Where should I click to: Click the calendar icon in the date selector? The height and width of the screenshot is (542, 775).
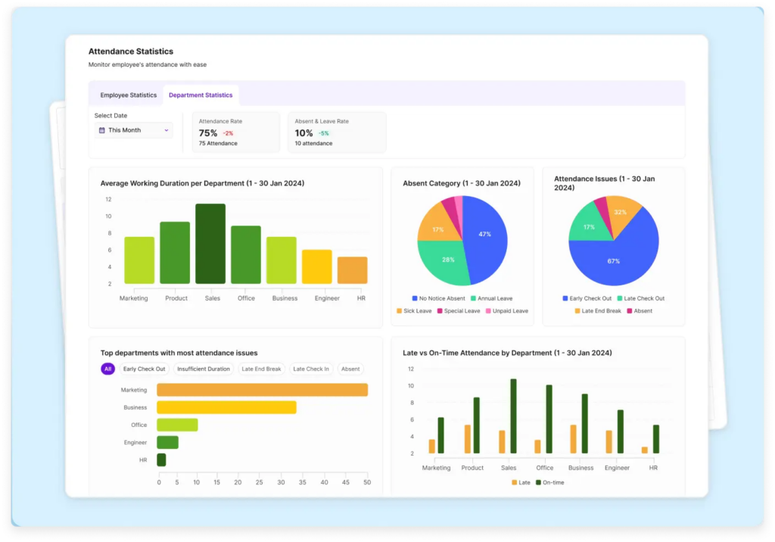(102, 130)
